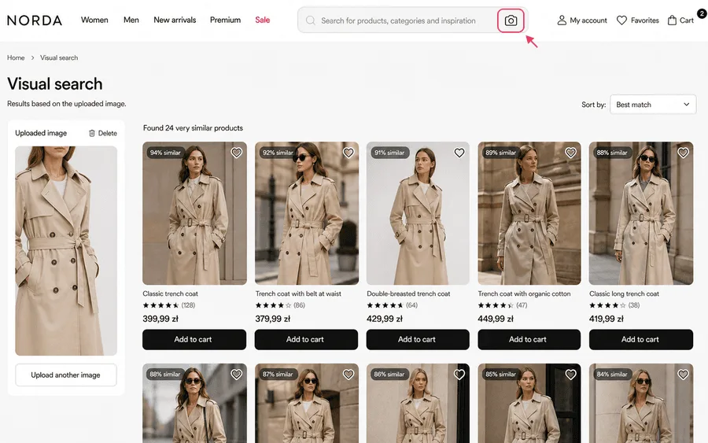Open the Women menu
The height and width of the screenshot is (443, 708).
coord(94,20)
